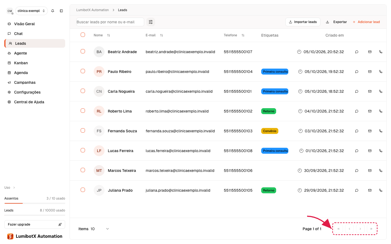Jump to the last page arrow
Screen dimensions: 391x244
[371, 229]
